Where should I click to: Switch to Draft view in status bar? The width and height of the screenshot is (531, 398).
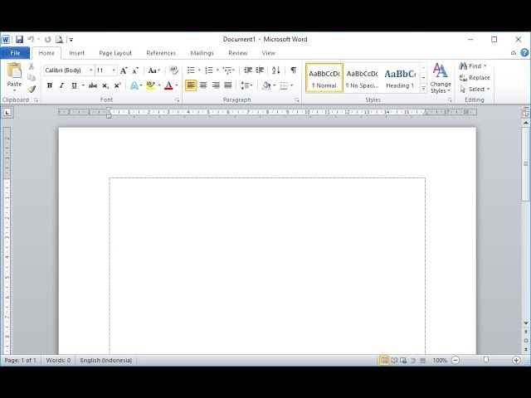pos(422,361)
